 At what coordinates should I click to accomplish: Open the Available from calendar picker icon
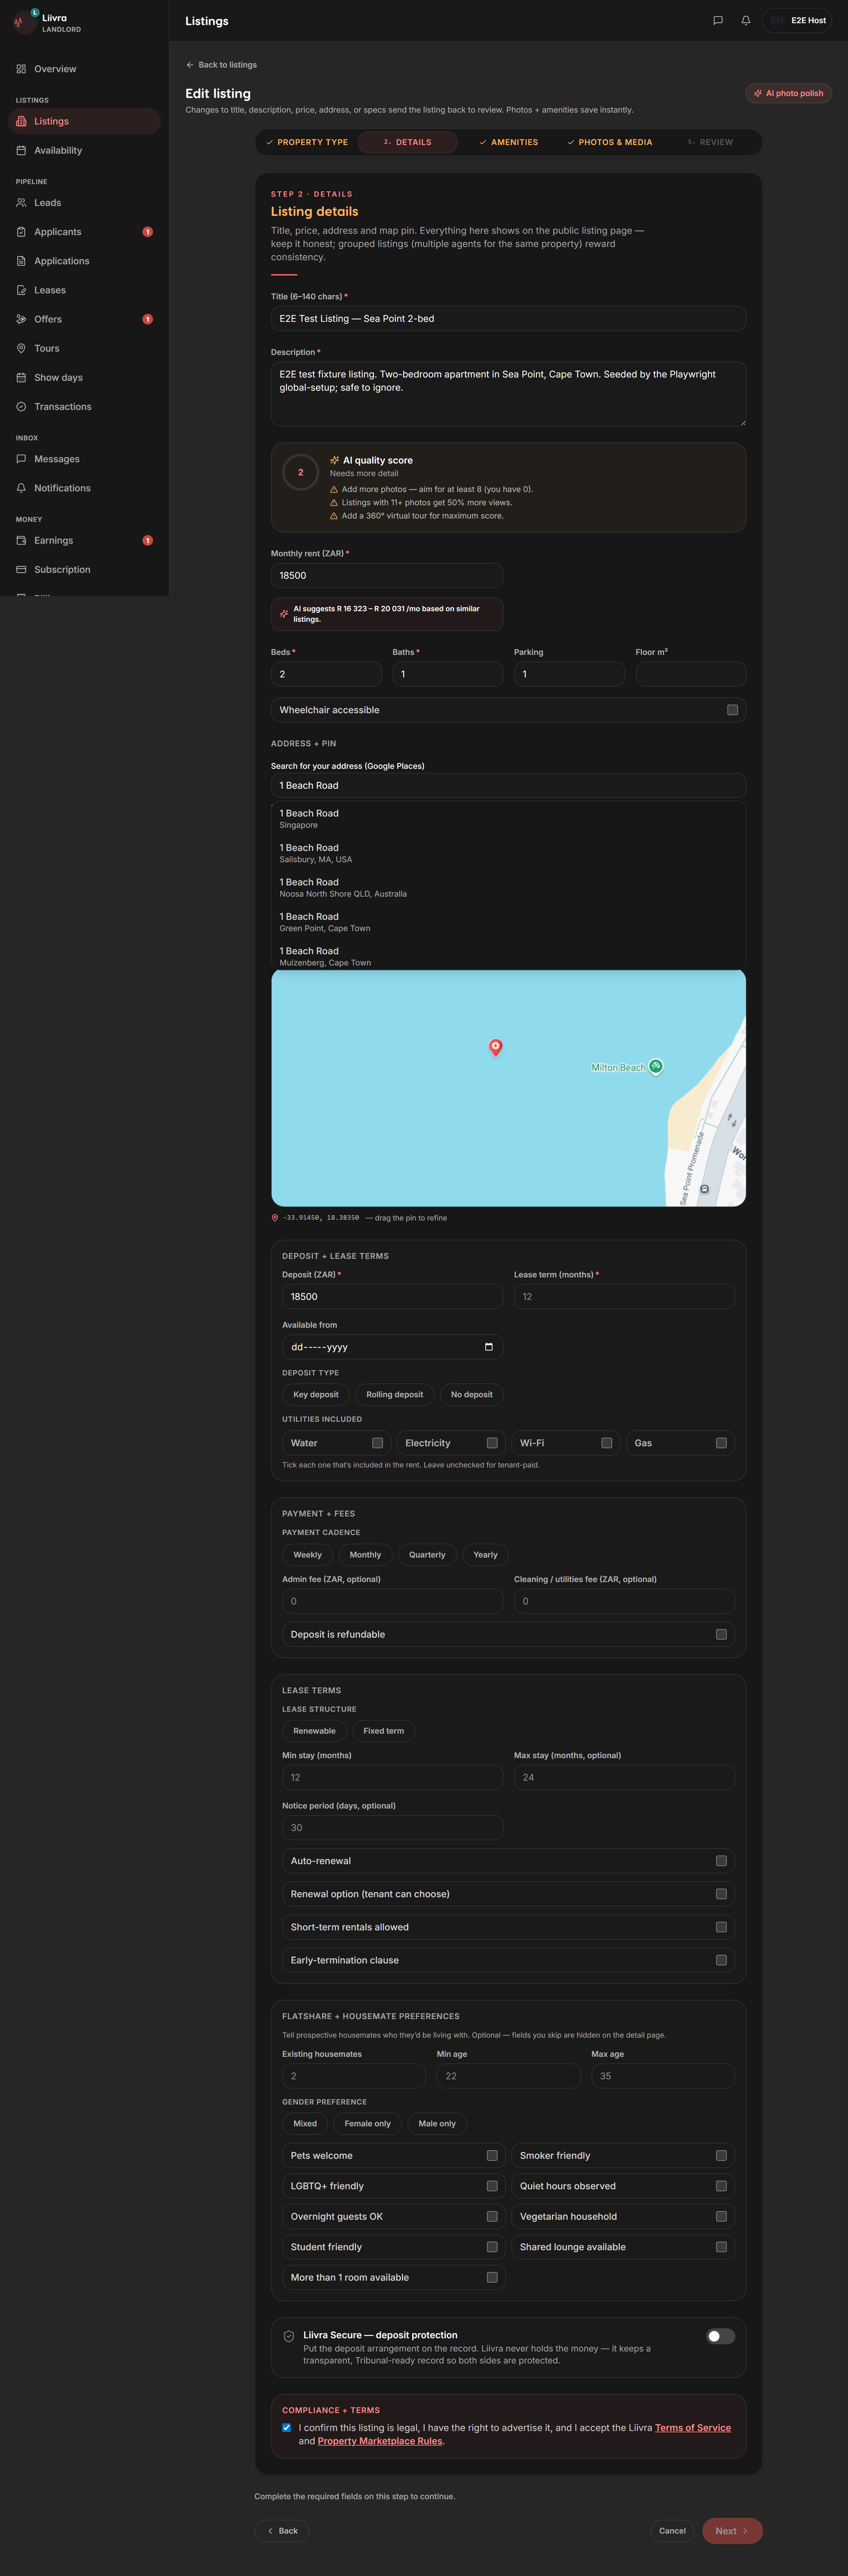pyautogui.click(x=489, y=1347)
